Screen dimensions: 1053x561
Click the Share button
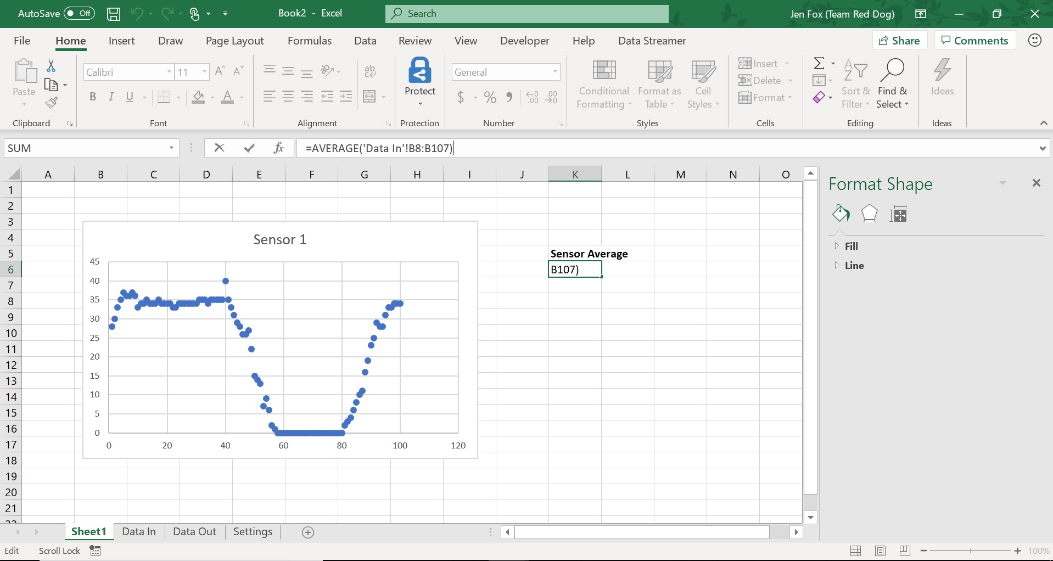pyautogui.click(x=899, y=41)
